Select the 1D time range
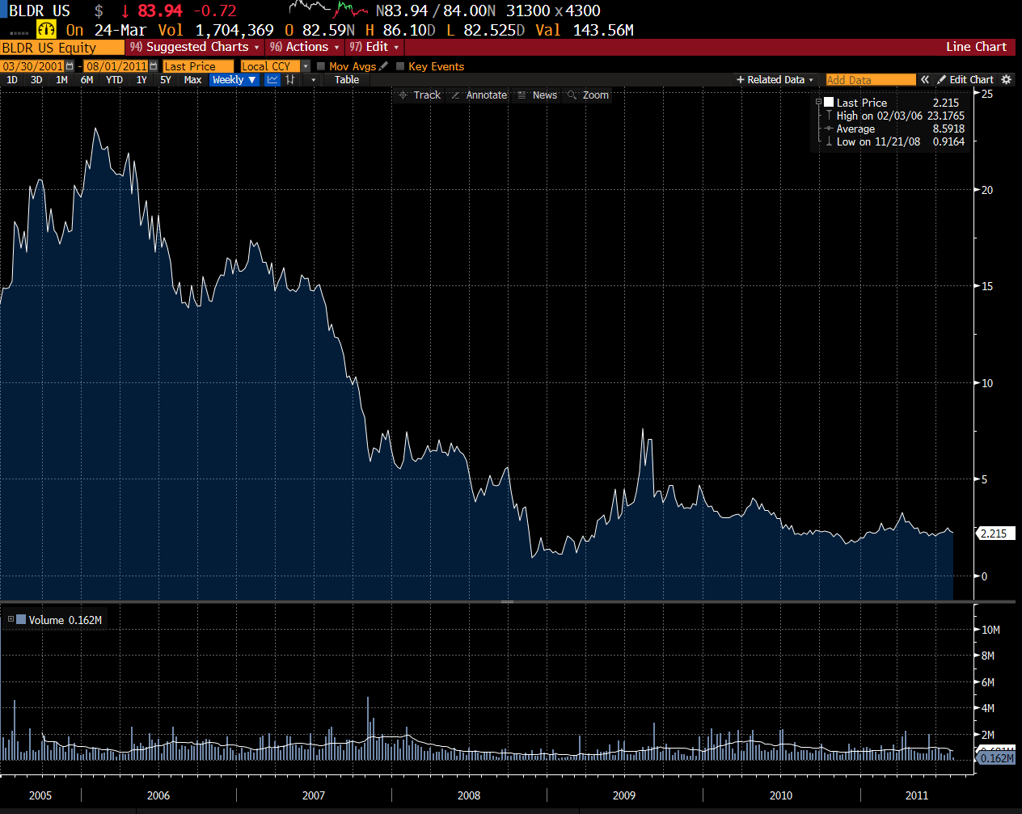This screenshot has height=814, width=1022. (12, 79)
